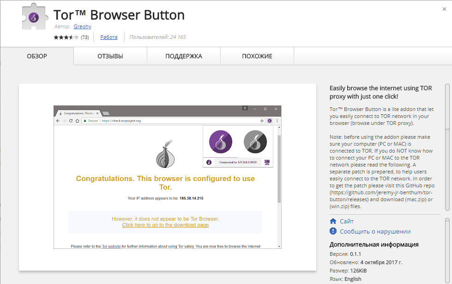This screenshot has height=284, width=452.
Task: Click the report abuse exclamation icon
Action: pyautogui.click(x=333, y=231)
